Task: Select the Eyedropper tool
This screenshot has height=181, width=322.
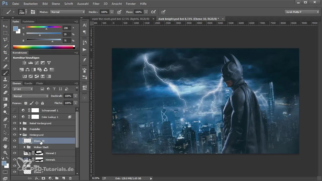Action: [x=5, y=59]
